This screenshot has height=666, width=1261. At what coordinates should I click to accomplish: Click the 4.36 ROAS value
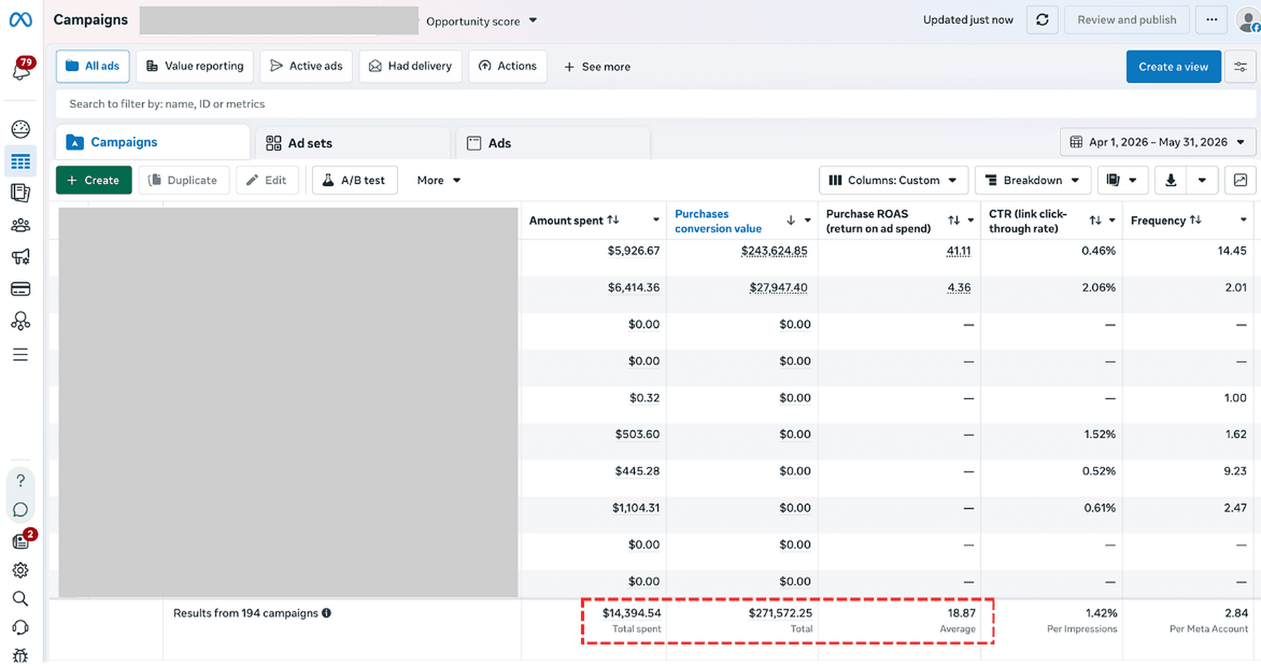click(x=959, y=288)
